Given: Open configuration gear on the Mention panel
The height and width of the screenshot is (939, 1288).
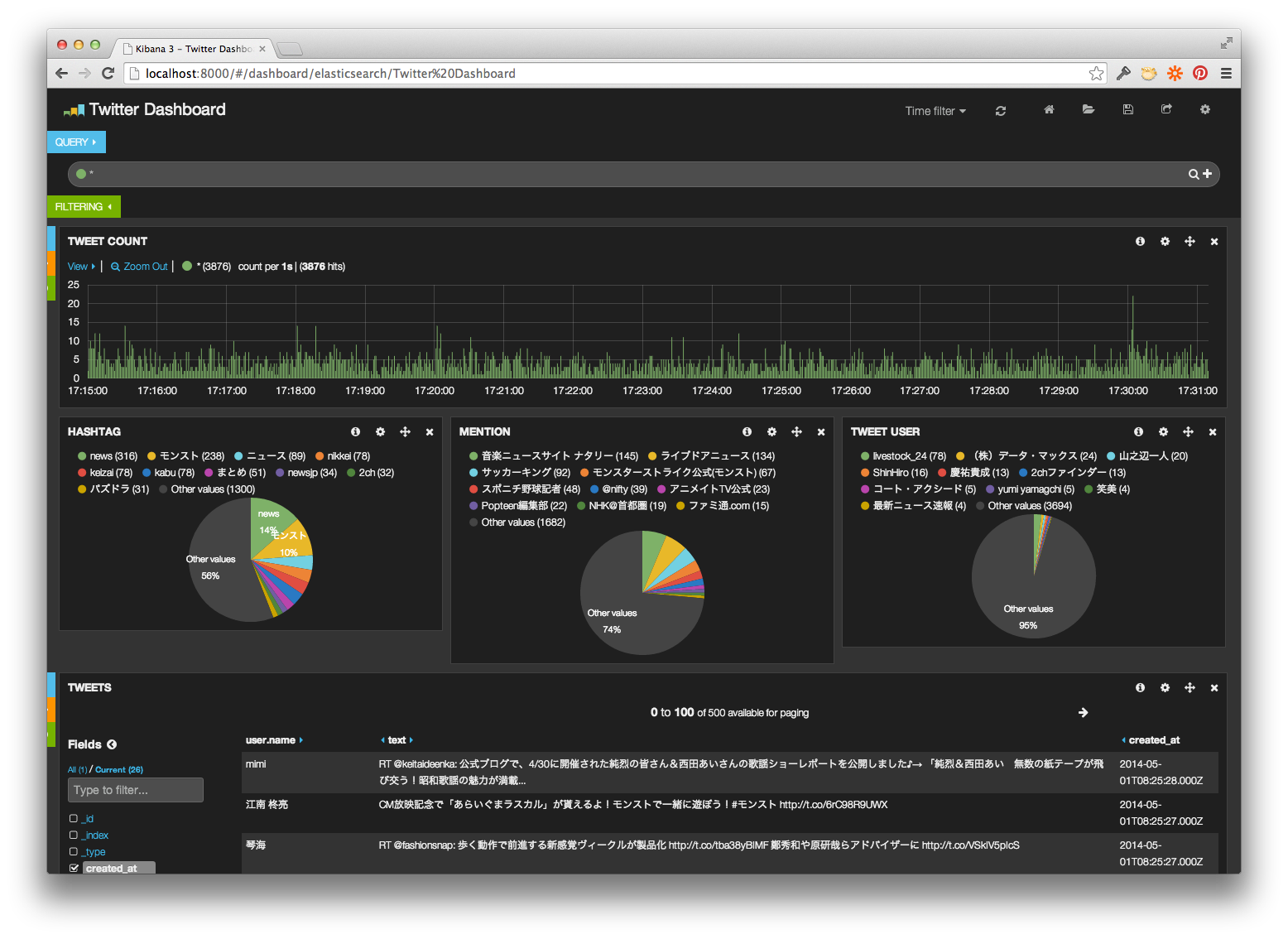Looking at the screenshot, I should pos(771,431).
